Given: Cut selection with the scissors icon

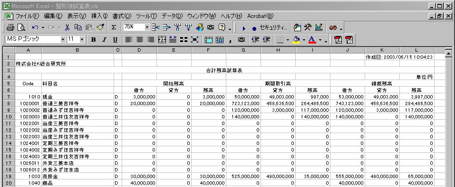Looking at the screenshot, I should click(68, 28).
